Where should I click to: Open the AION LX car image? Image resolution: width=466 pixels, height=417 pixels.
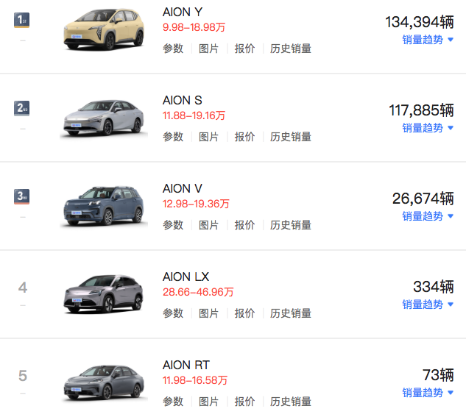click(104, 294)
